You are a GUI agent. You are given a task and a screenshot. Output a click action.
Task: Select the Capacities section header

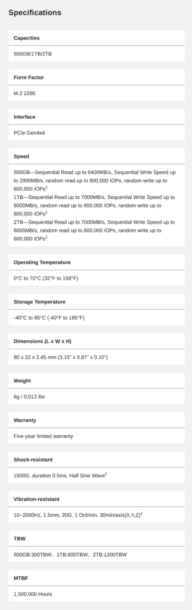point(26,38)
